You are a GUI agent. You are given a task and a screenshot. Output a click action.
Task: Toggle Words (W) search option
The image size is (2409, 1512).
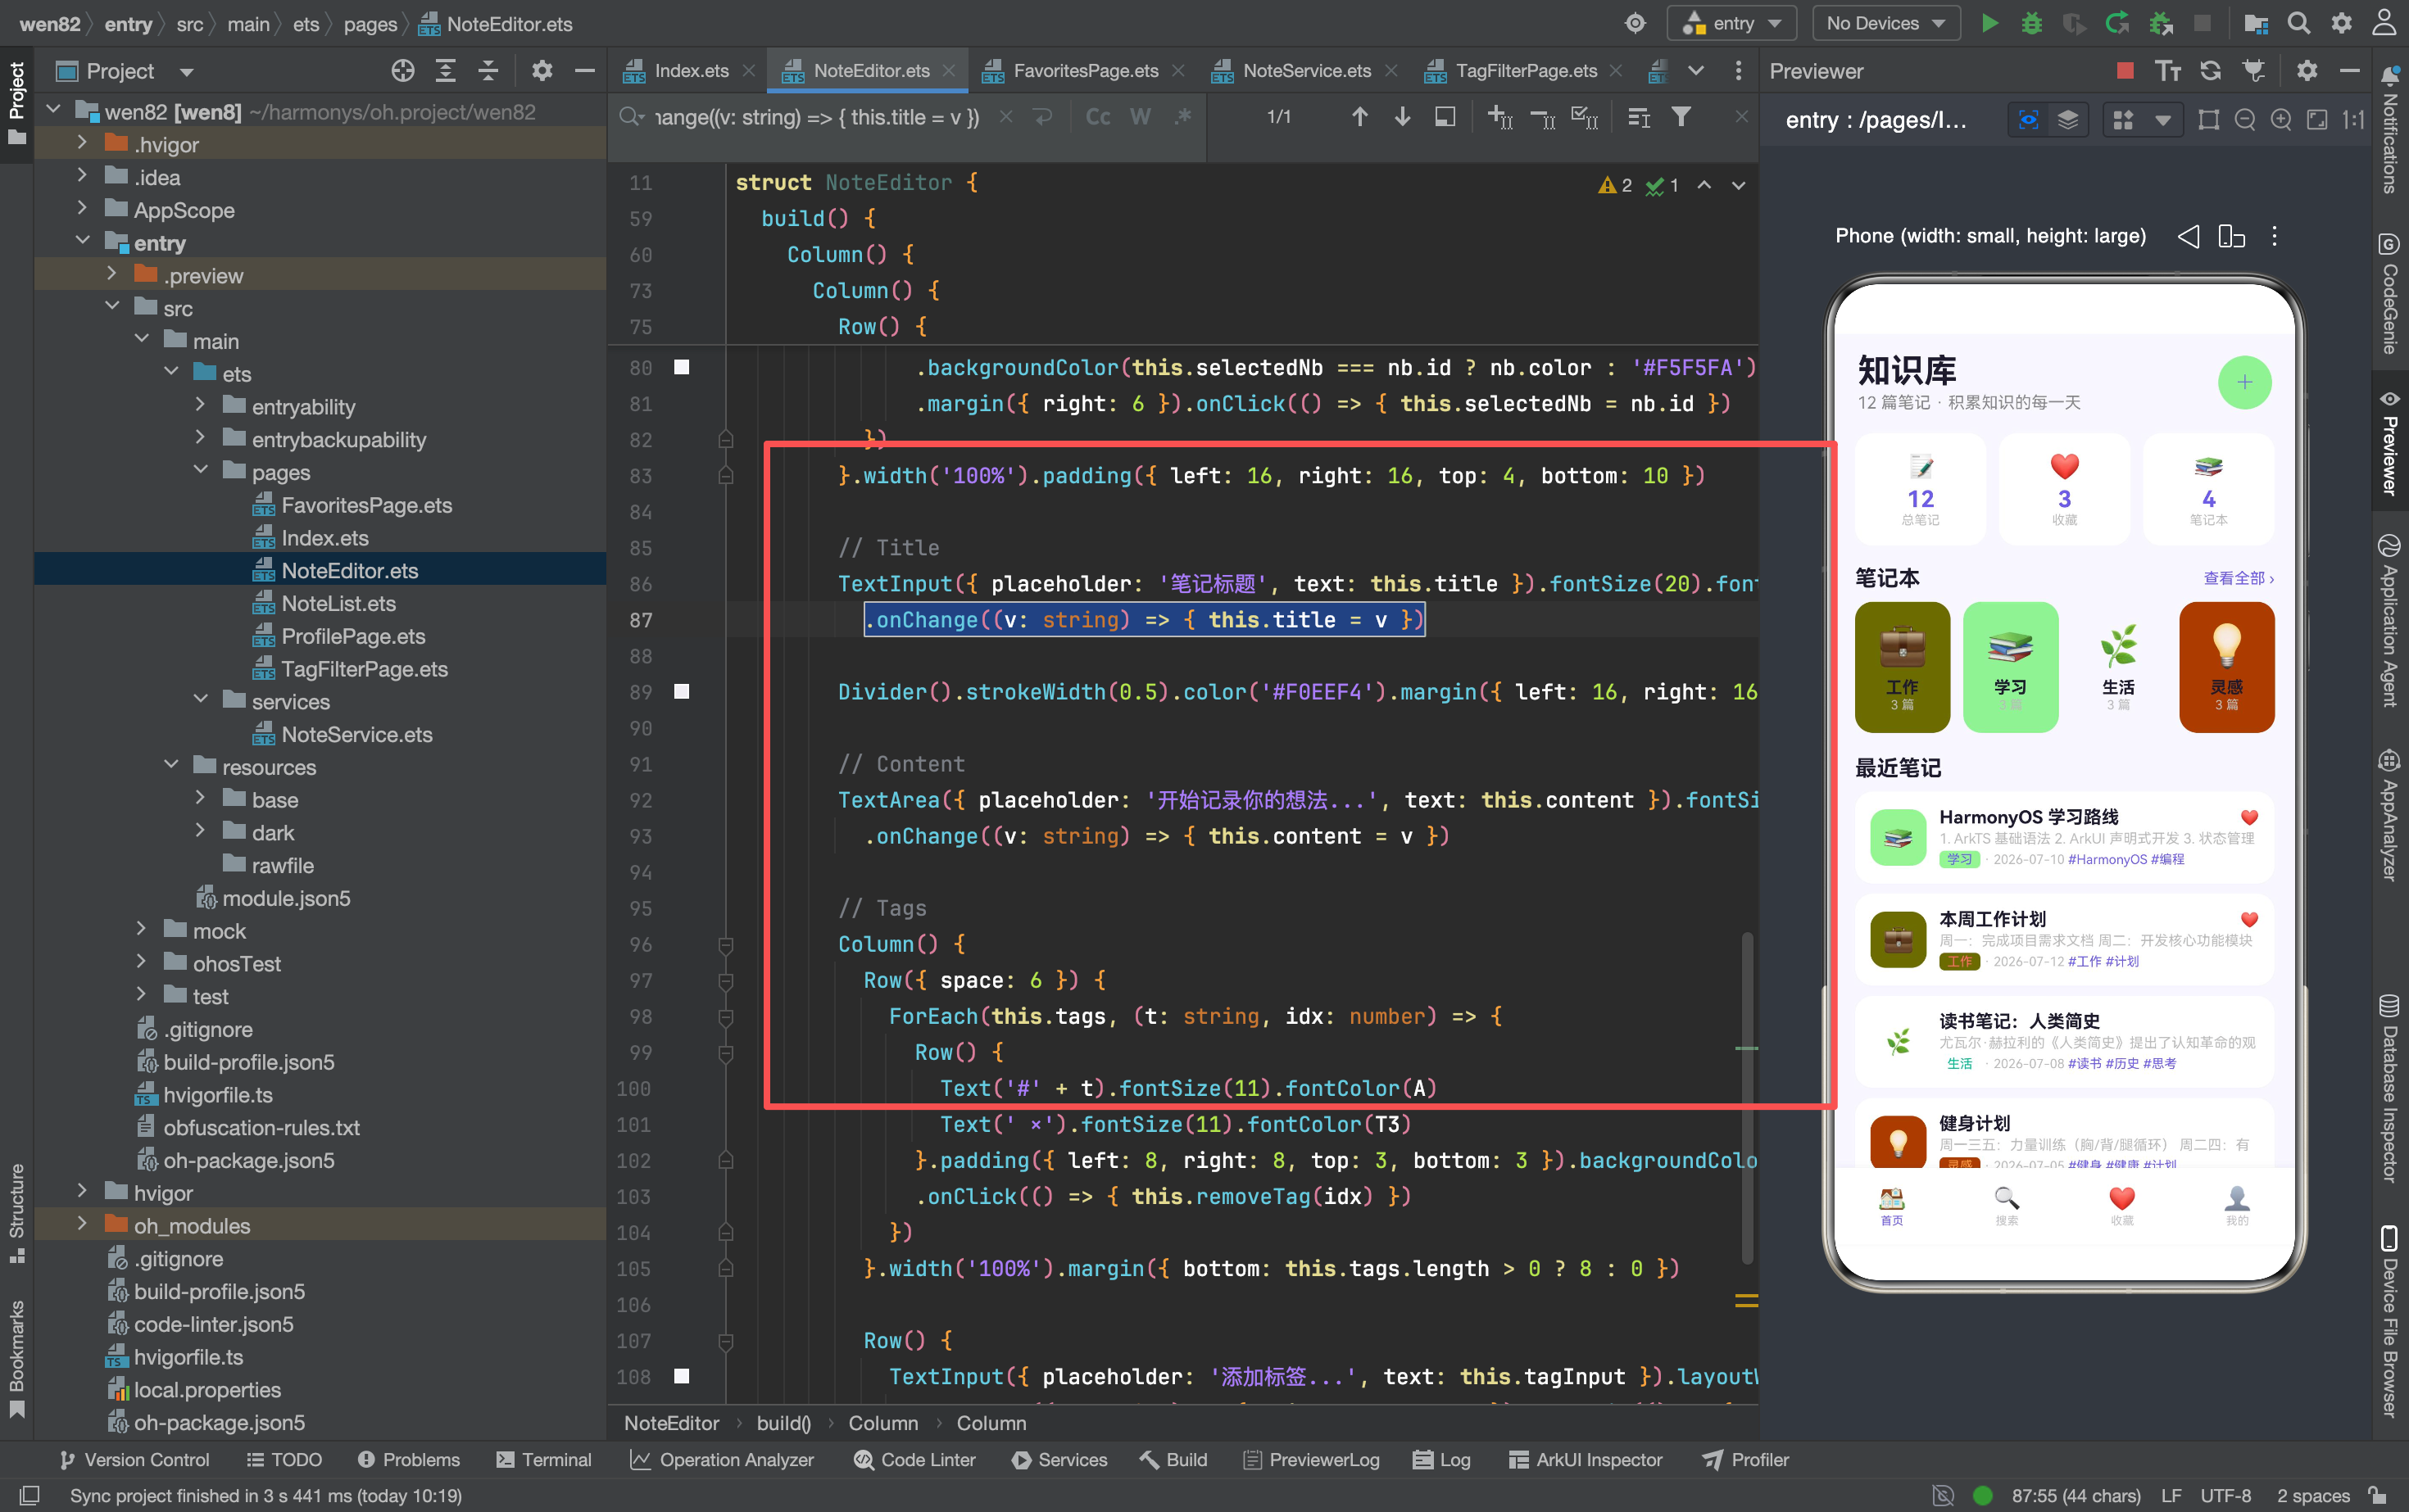pyautogui.click(x=1140, y=117)
